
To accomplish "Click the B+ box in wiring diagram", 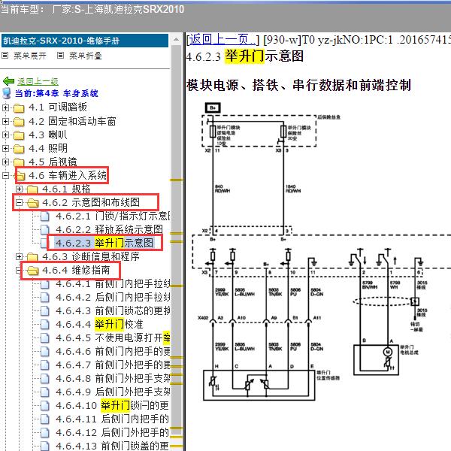I will (213, 107).
